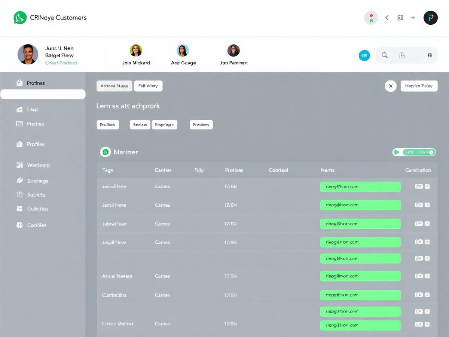Click the Full Vliery button

tap(148, 86)
